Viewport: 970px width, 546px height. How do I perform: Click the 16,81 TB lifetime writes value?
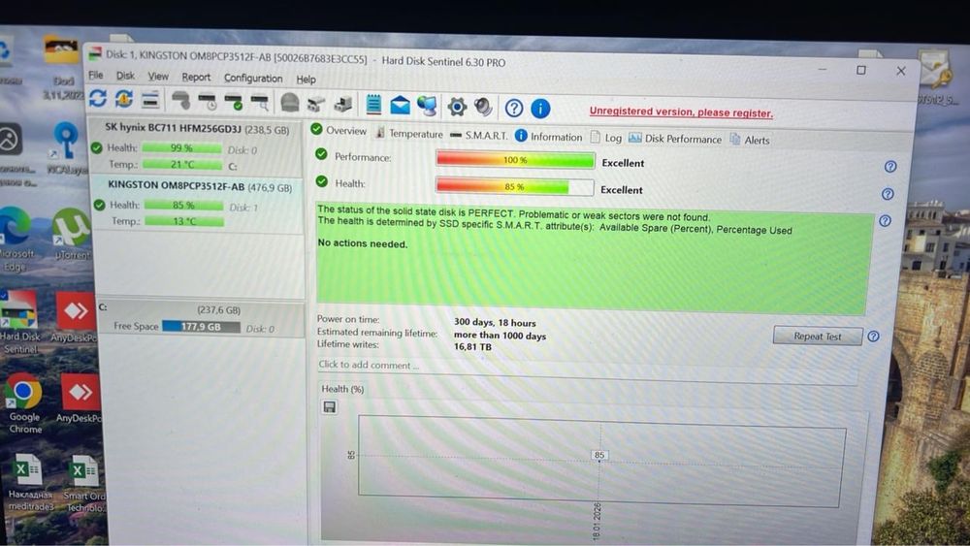[472, 347]
